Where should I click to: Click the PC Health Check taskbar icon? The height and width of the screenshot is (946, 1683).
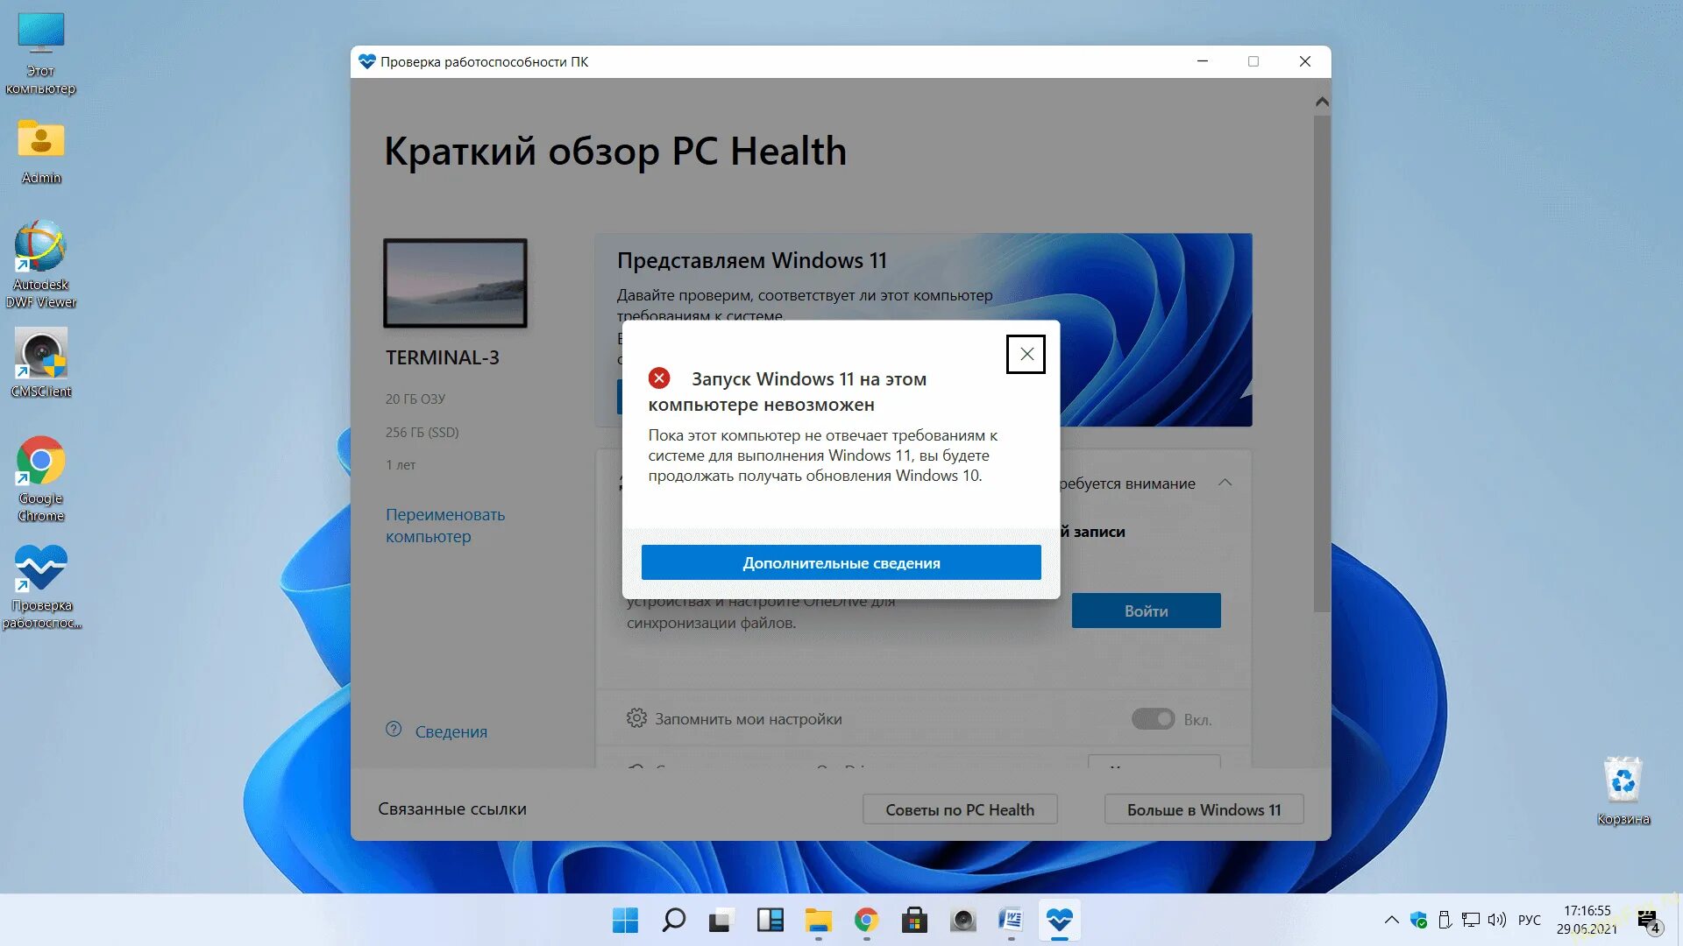coord(1059,920)
